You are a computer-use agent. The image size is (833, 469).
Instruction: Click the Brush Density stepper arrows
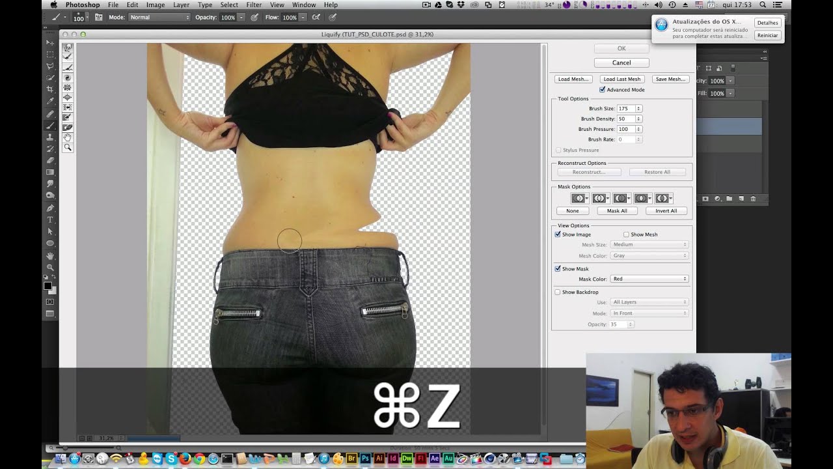[x=639, y=119]
